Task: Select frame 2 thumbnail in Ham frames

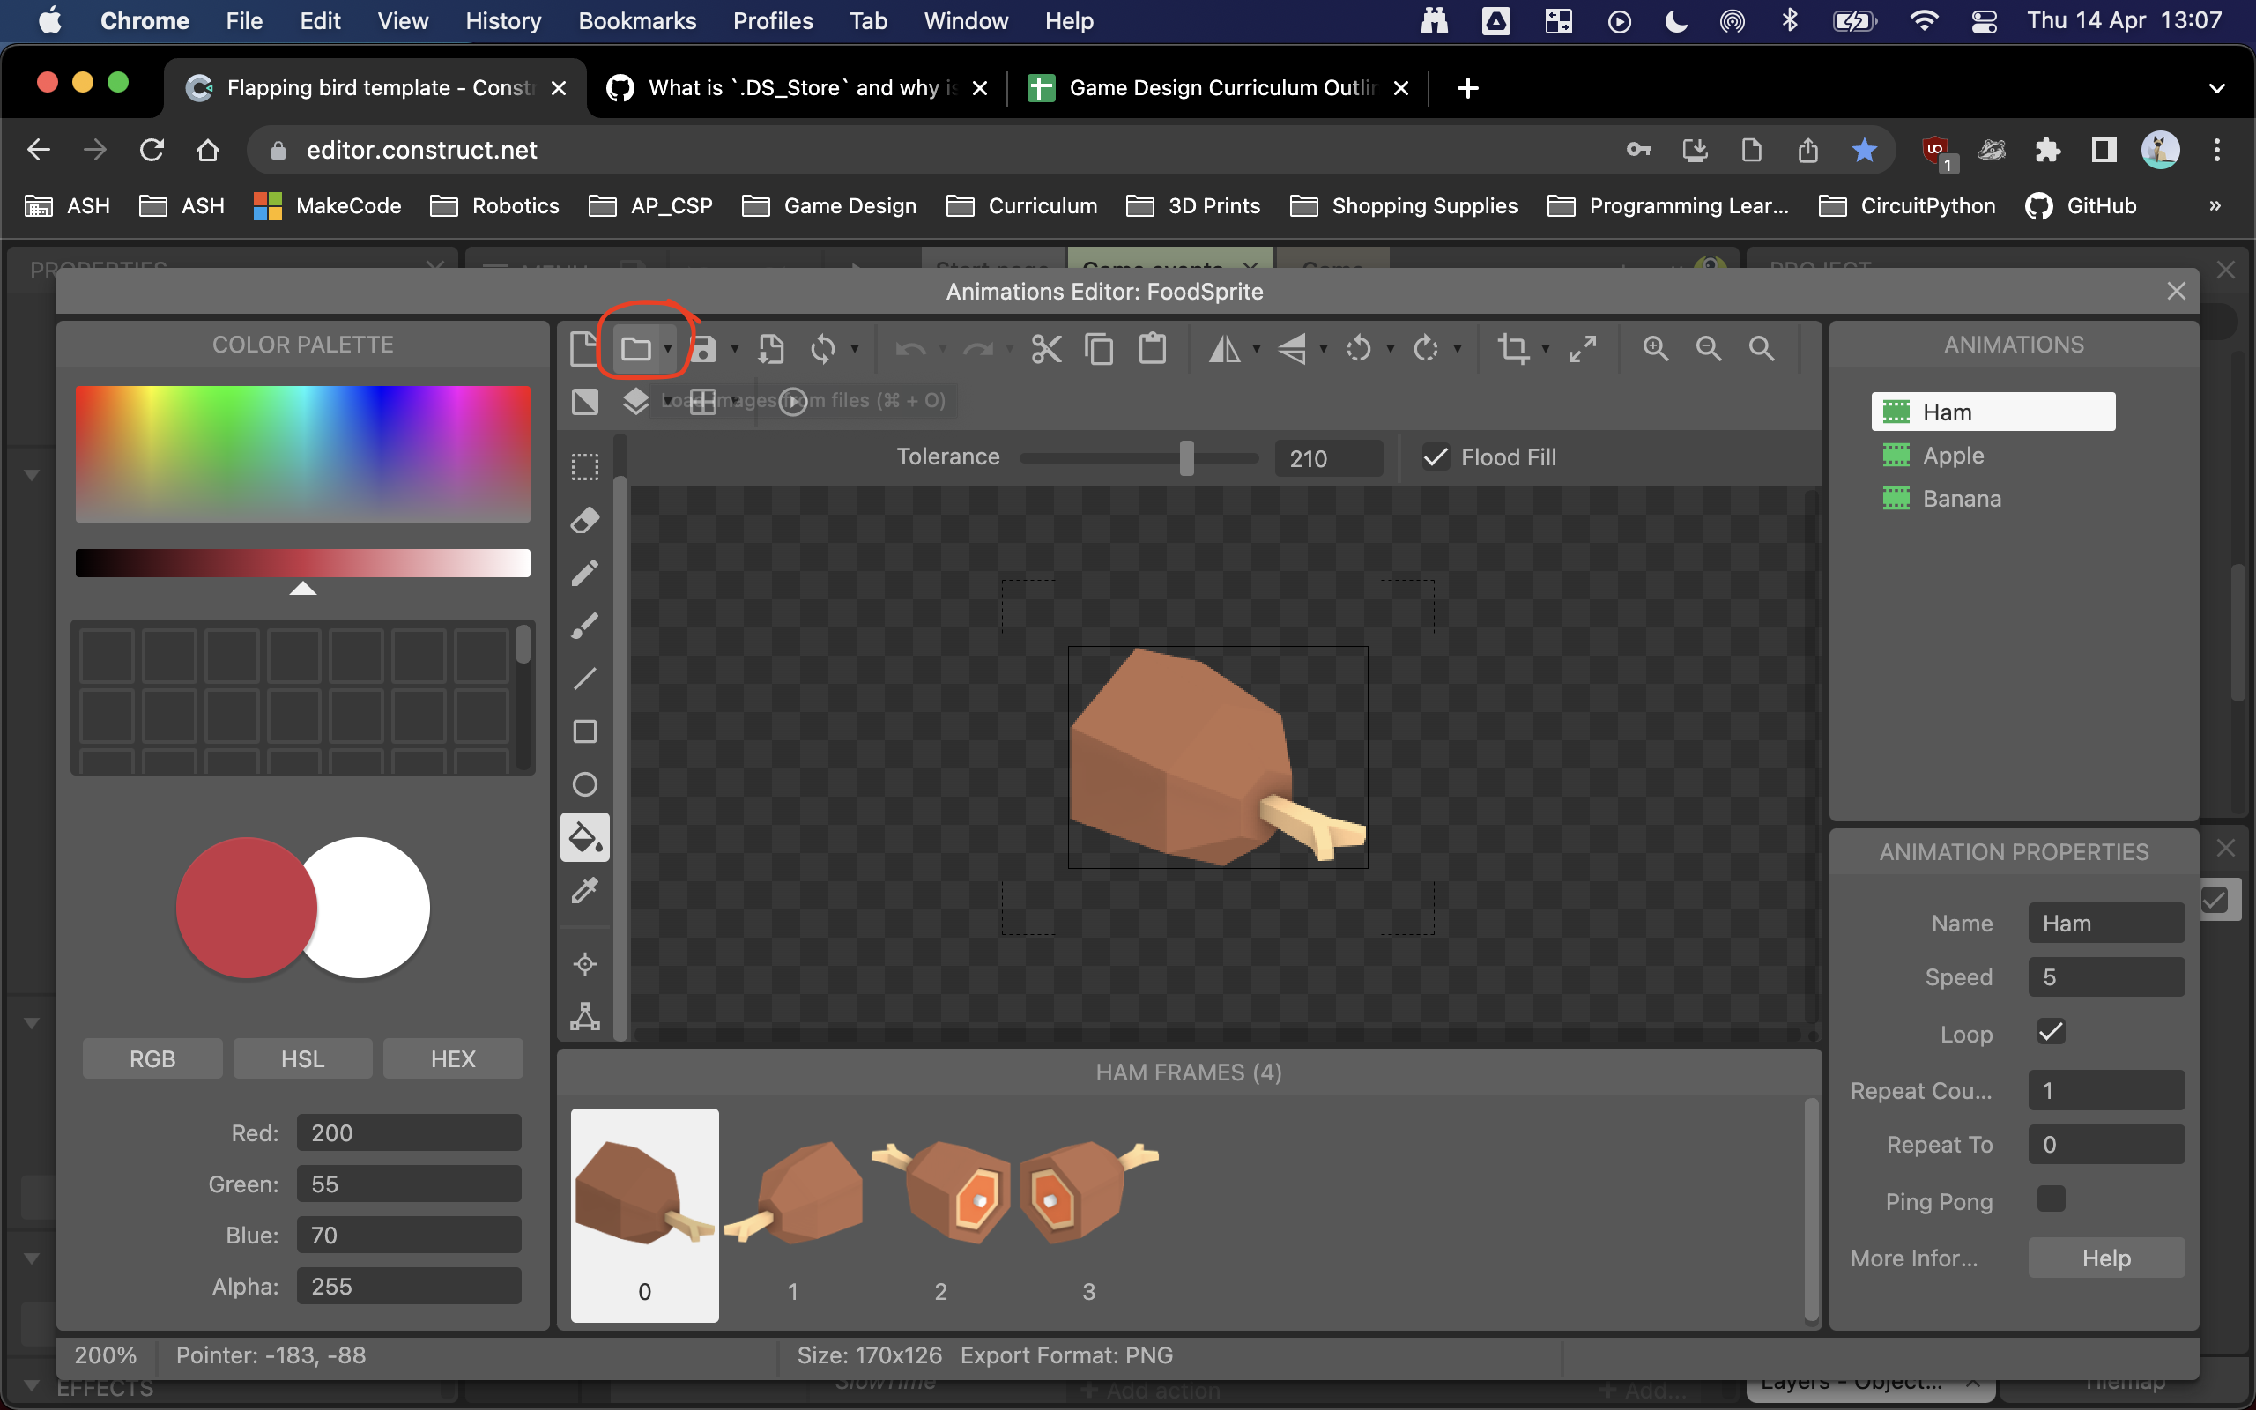Action: pyautogui.click(x=940, y=1215)
